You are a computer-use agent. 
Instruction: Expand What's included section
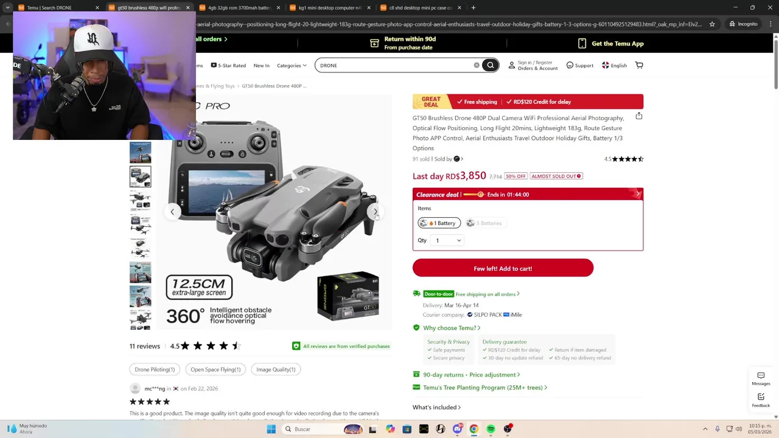click(x=436, y=408)
